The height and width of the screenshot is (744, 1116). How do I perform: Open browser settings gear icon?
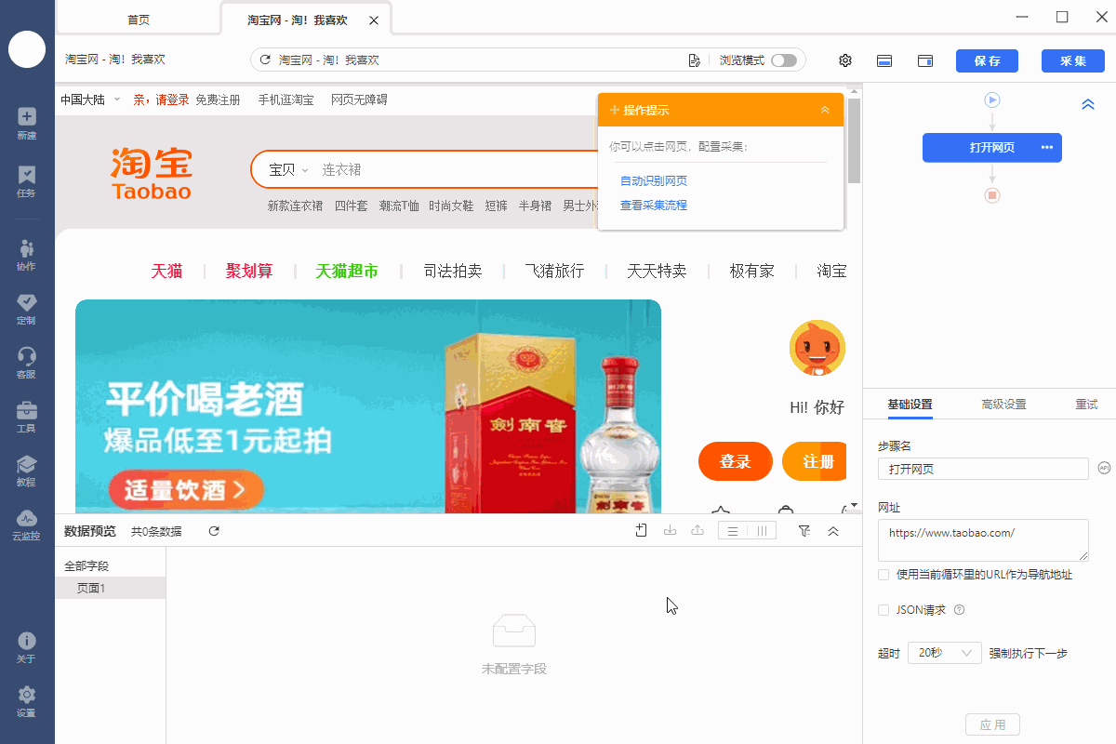[845, 60]
